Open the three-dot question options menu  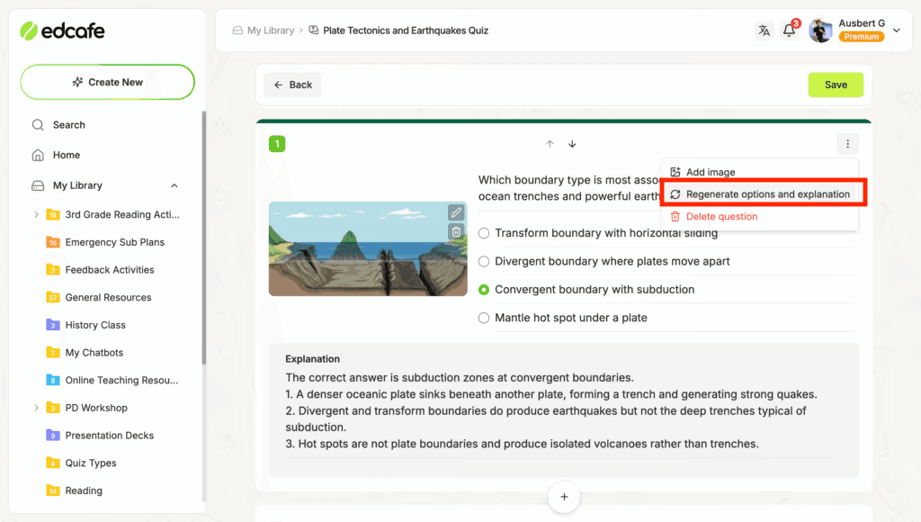(846, 144)
